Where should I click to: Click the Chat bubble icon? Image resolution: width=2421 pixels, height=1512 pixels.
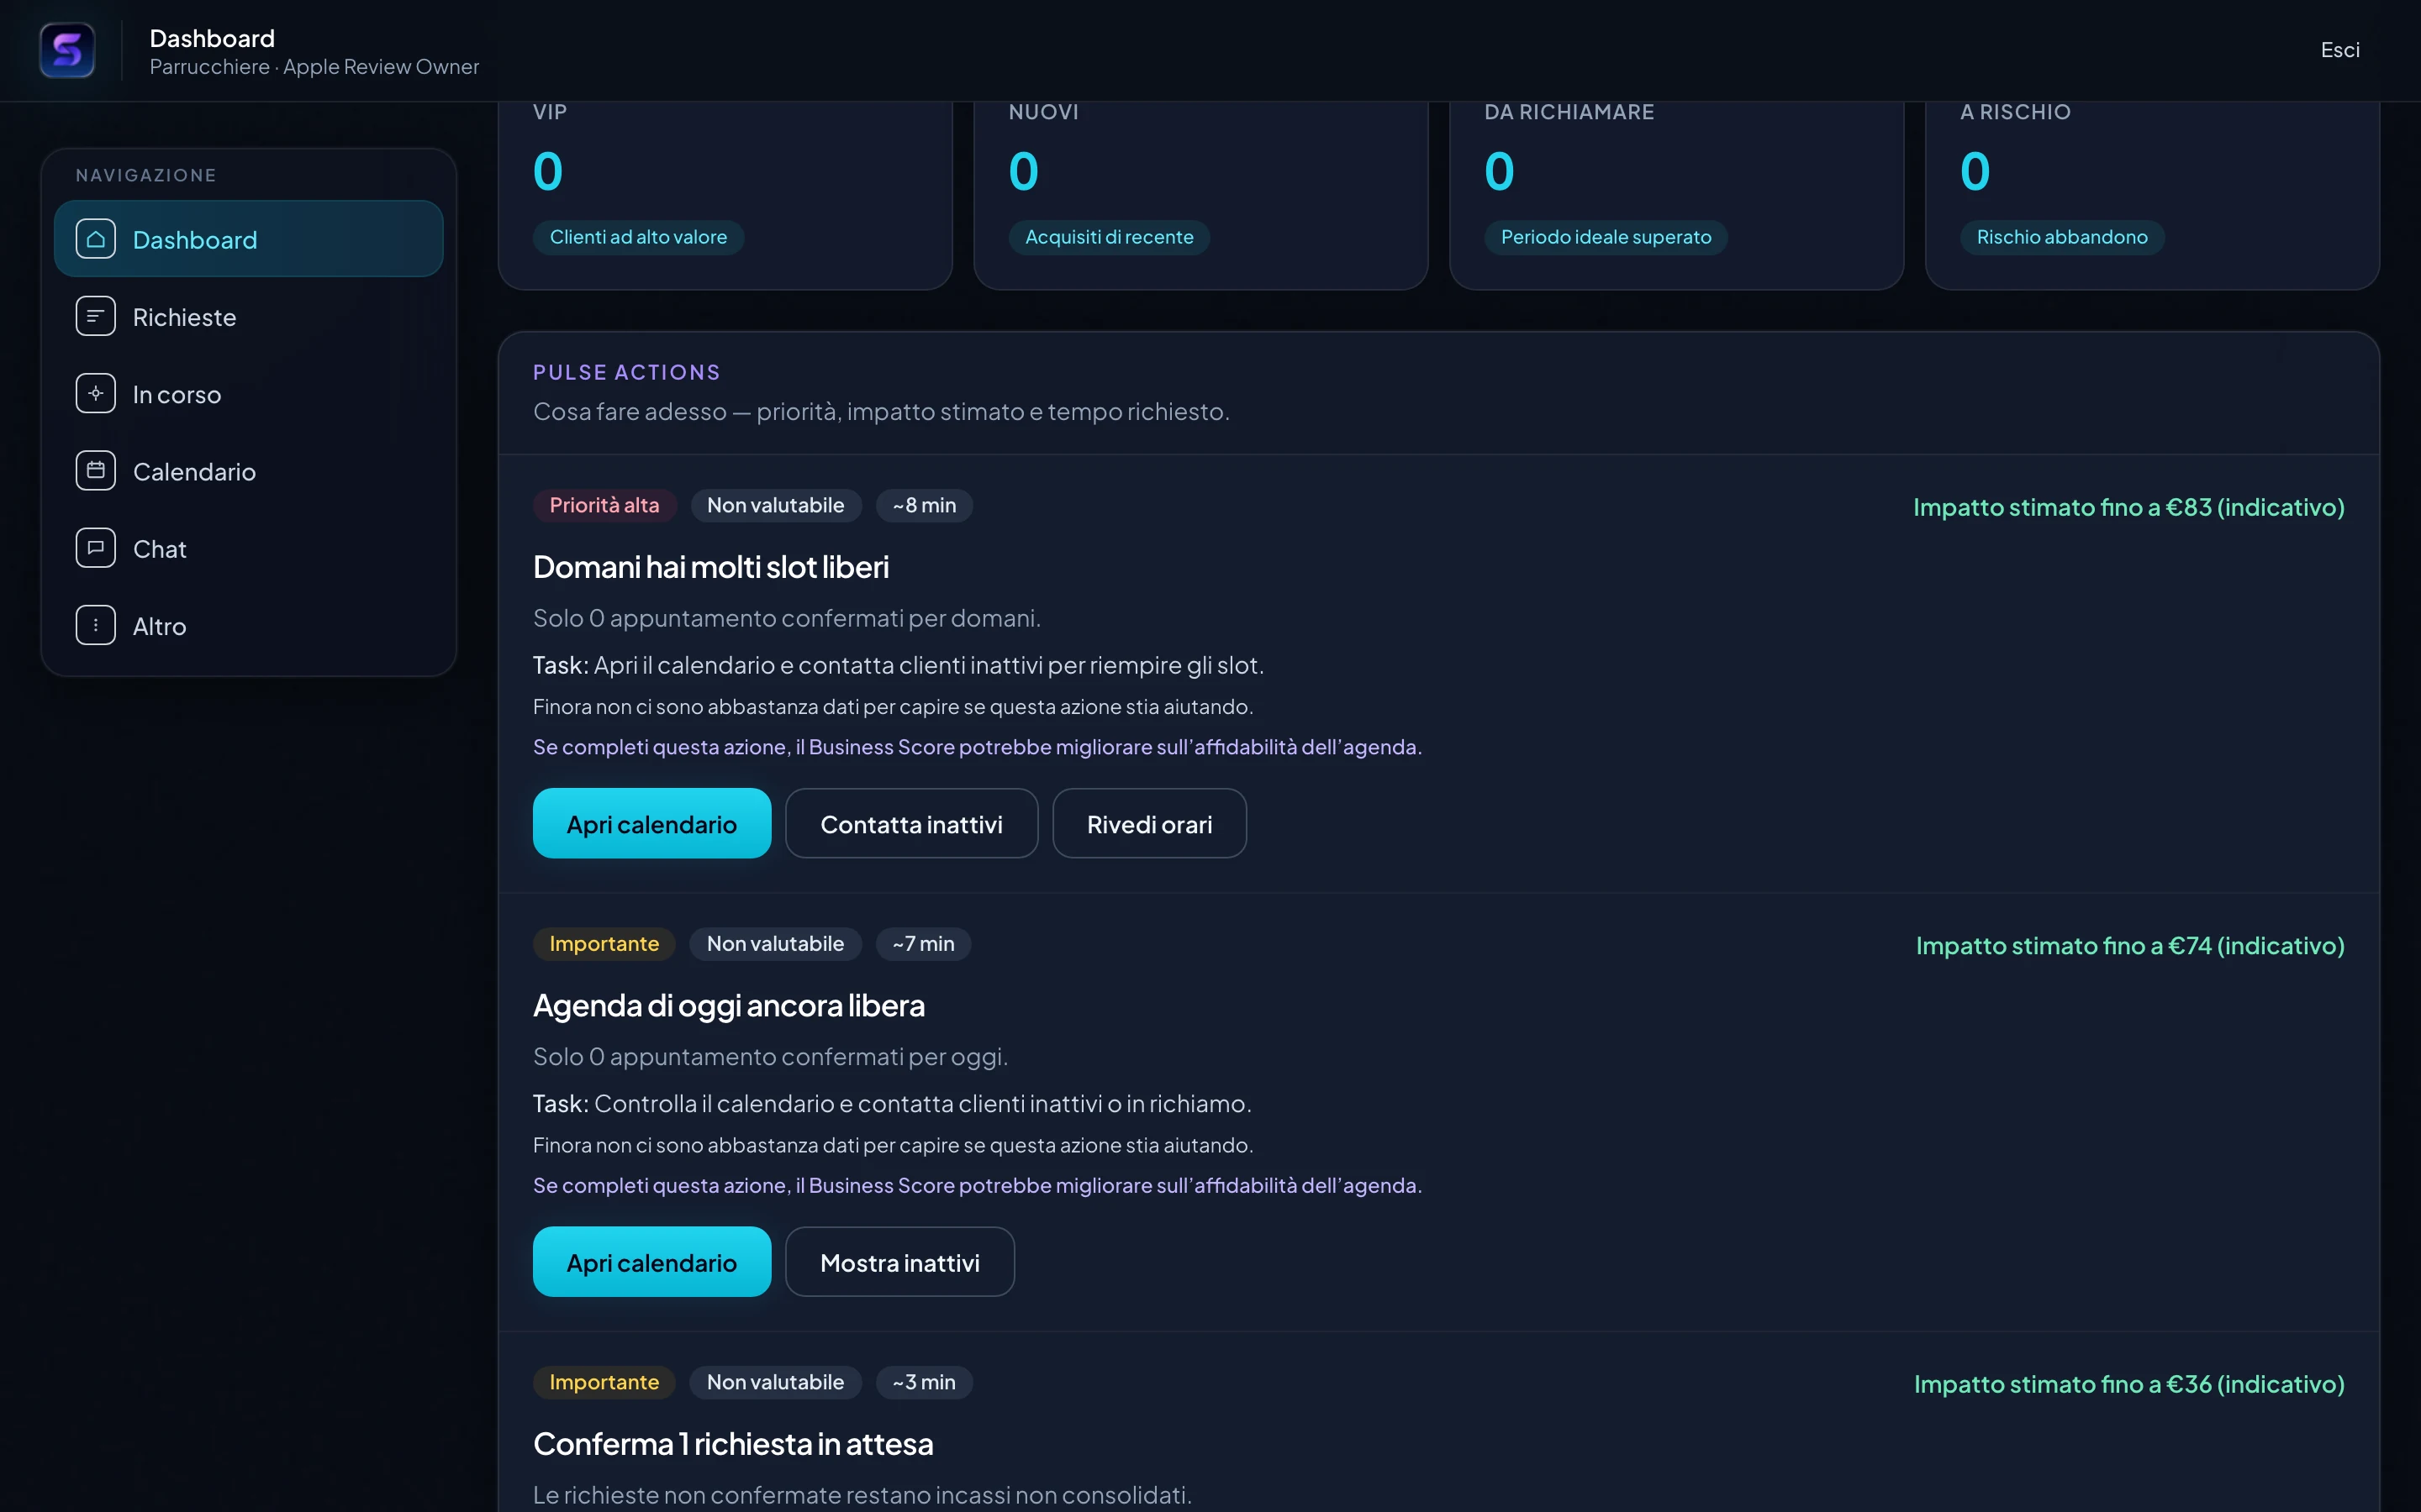(95, 548)
